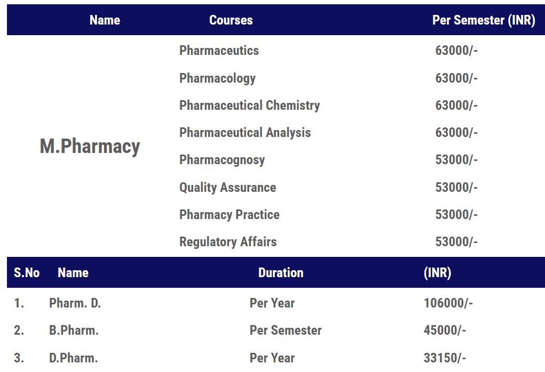Click the large M.Pharmacy heading

coord(90,146)
